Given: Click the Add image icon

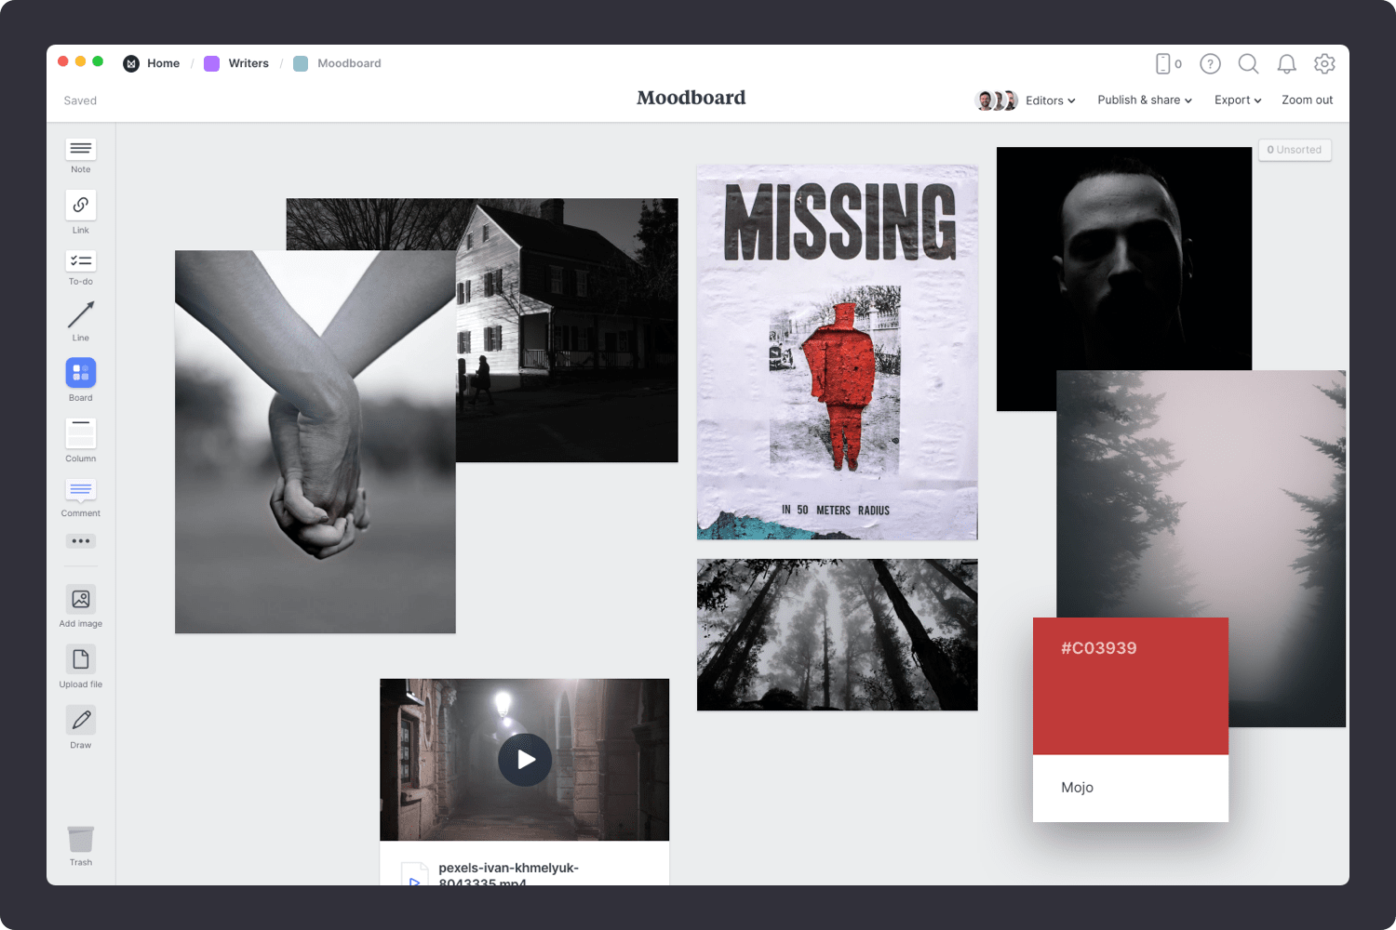Looking at the screenshot, I should point(80,600).
